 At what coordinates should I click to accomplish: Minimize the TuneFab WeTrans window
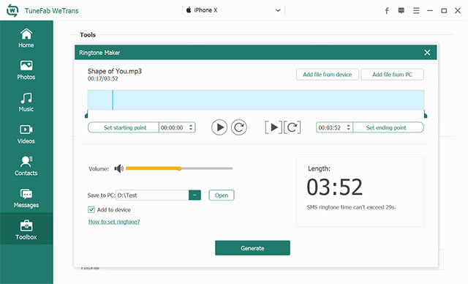(x=430, y=11)
